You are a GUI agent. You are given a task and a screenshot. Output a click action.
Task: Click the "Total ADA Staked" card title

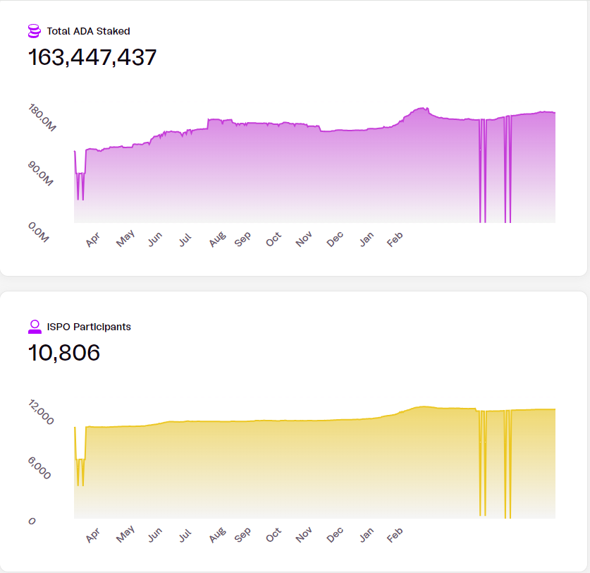pos(88,31)
